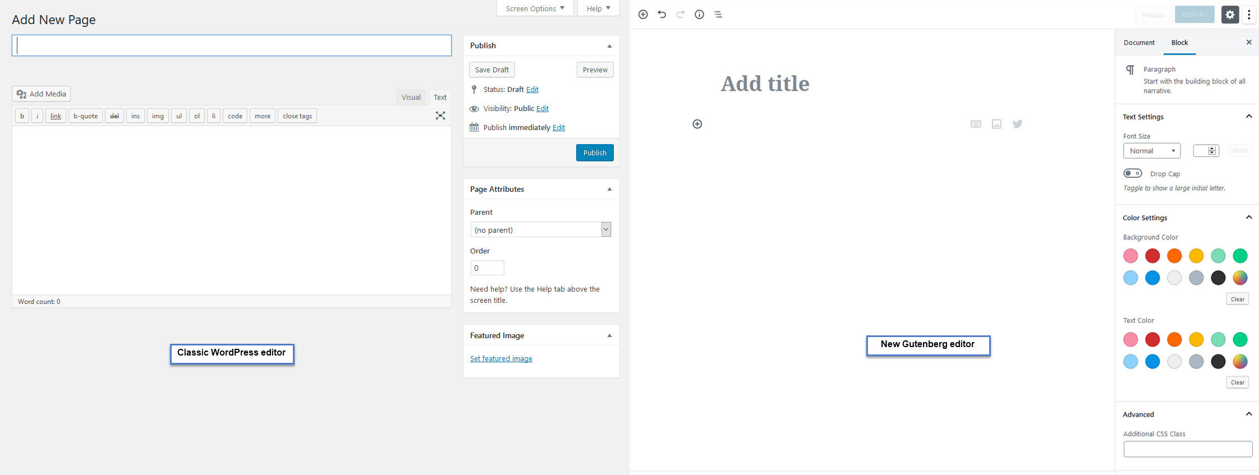Viewport: 1259px width, 475px height.
Task: Click close tags button
Action: click(x=297, y=116)
